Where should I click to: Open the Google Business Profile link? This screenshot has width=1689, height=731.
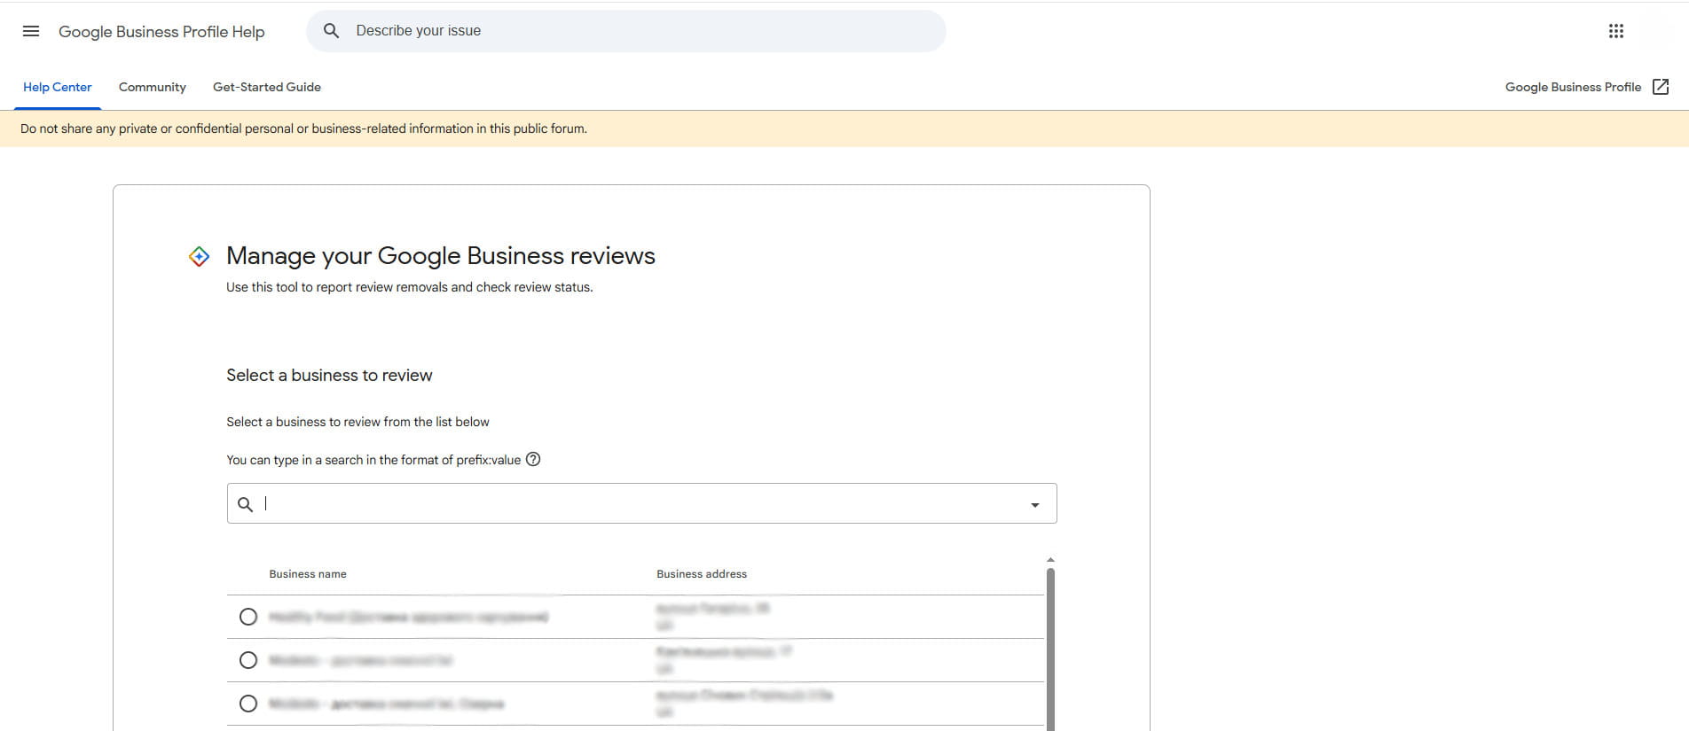point(1573,87)
